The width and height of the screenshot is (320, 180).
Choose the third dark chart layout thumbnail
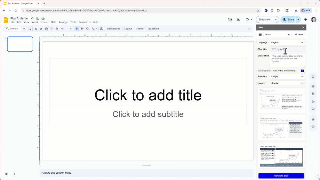(281, 156)
